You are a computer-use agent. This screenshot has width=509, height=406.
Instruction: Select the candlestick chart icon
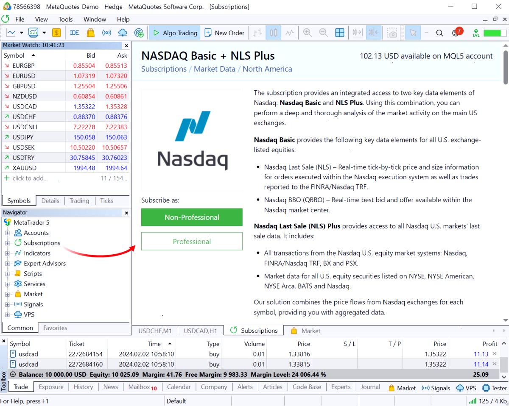tap(274, 33)
